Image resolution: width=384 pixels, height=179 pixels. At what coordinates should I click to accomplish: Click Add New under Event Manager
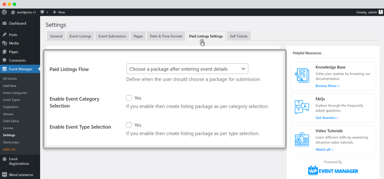[x=9, y=86]
